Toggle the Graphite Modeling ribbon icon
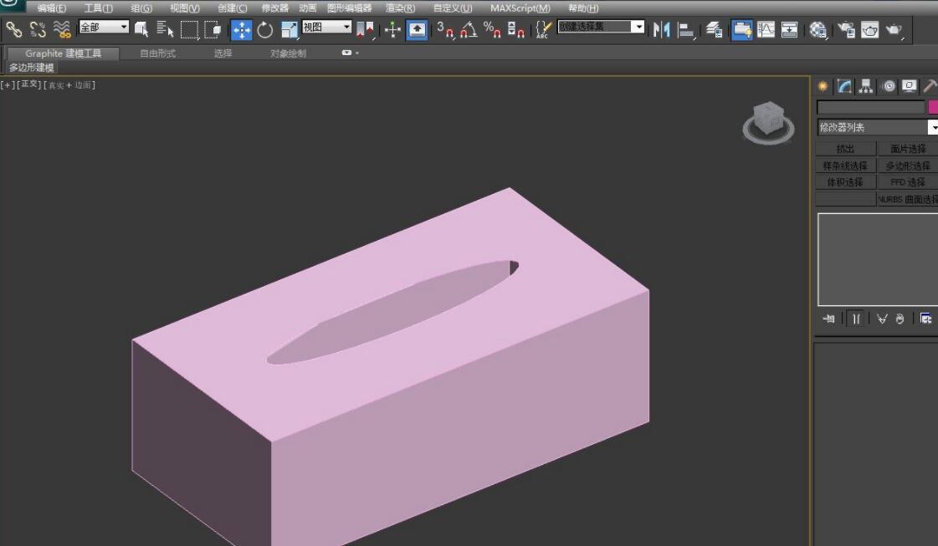The image size is (938, 546). tap(742, 30)
